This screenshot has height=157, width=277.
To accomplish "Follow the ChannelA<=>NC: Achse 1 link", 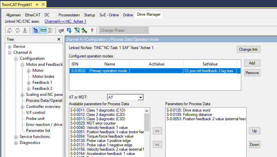I will tap(65, 21).
